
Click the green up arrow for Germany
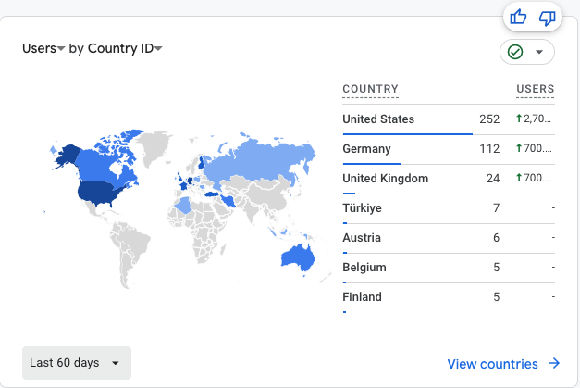pos(520,148)
